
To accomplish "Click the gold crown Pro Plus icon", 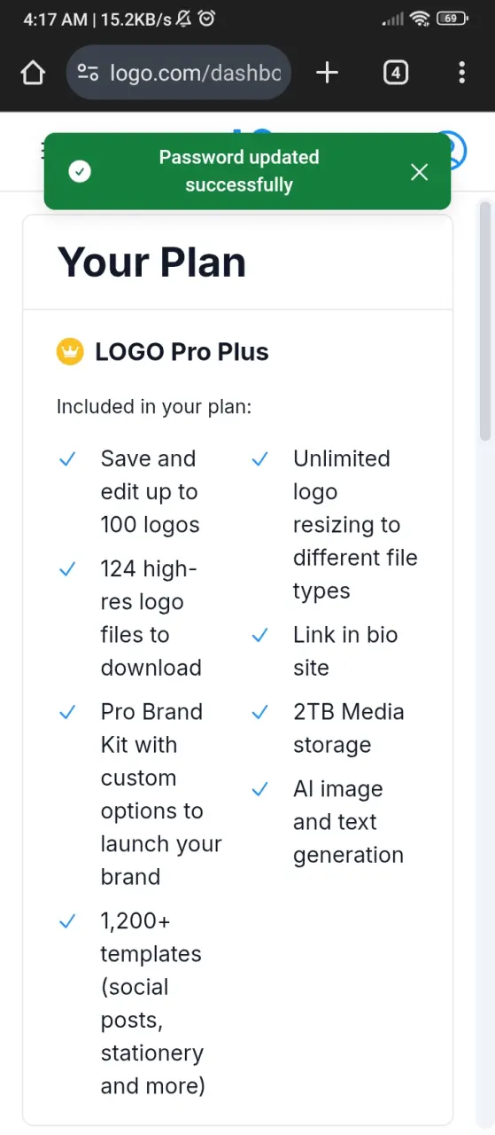I will tap(70, 352).
